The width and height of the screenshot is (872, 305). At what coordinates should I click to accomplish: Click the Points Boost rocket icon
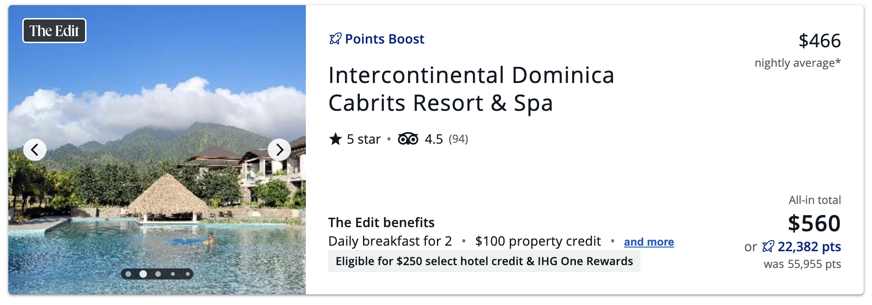click(x=335, y=39)
